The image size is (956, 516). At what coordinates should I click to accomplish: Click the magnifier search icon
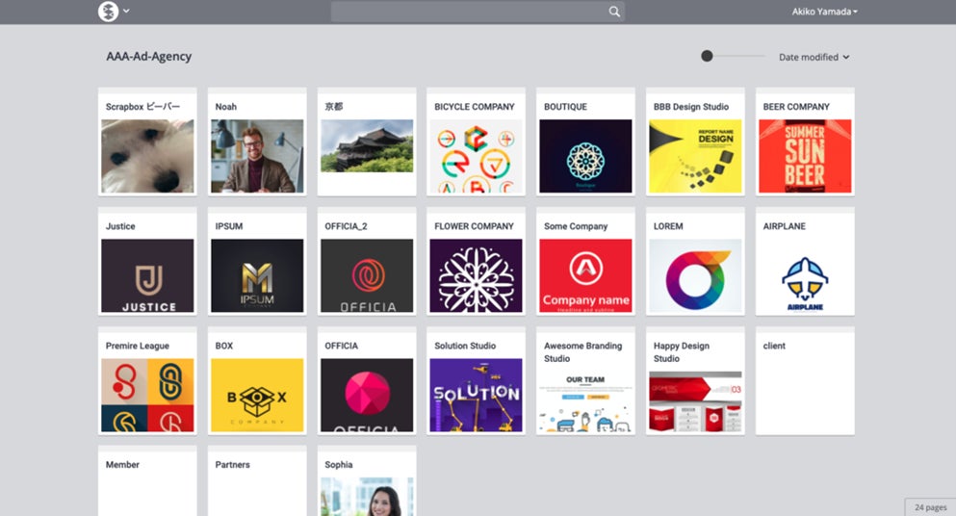pyautogui.click(x=614, y=12)
